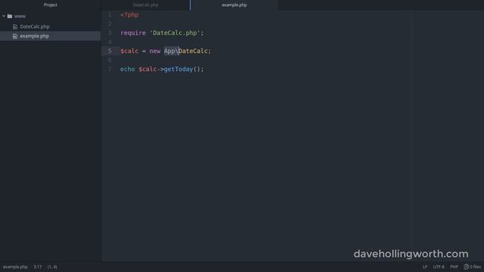484x272 pixels.
Task: Click example.php file name in status bar
Action: 15,267
